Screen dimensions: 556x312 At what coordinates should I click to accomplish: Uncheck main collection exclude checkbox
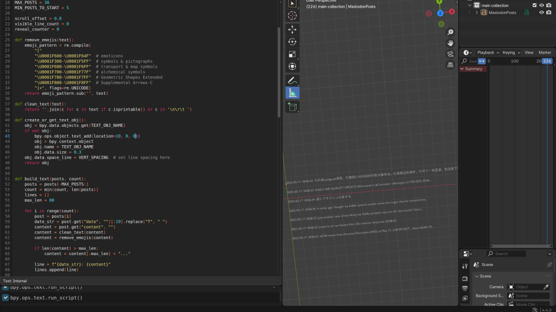tap(534, 5)
